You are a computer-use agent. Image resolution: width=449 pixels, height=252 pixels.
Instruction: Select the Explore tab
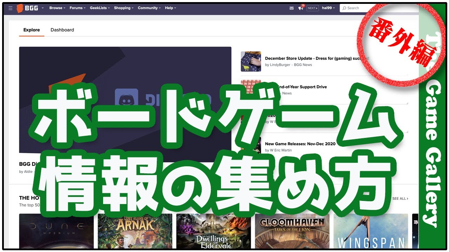coord(32,30)
